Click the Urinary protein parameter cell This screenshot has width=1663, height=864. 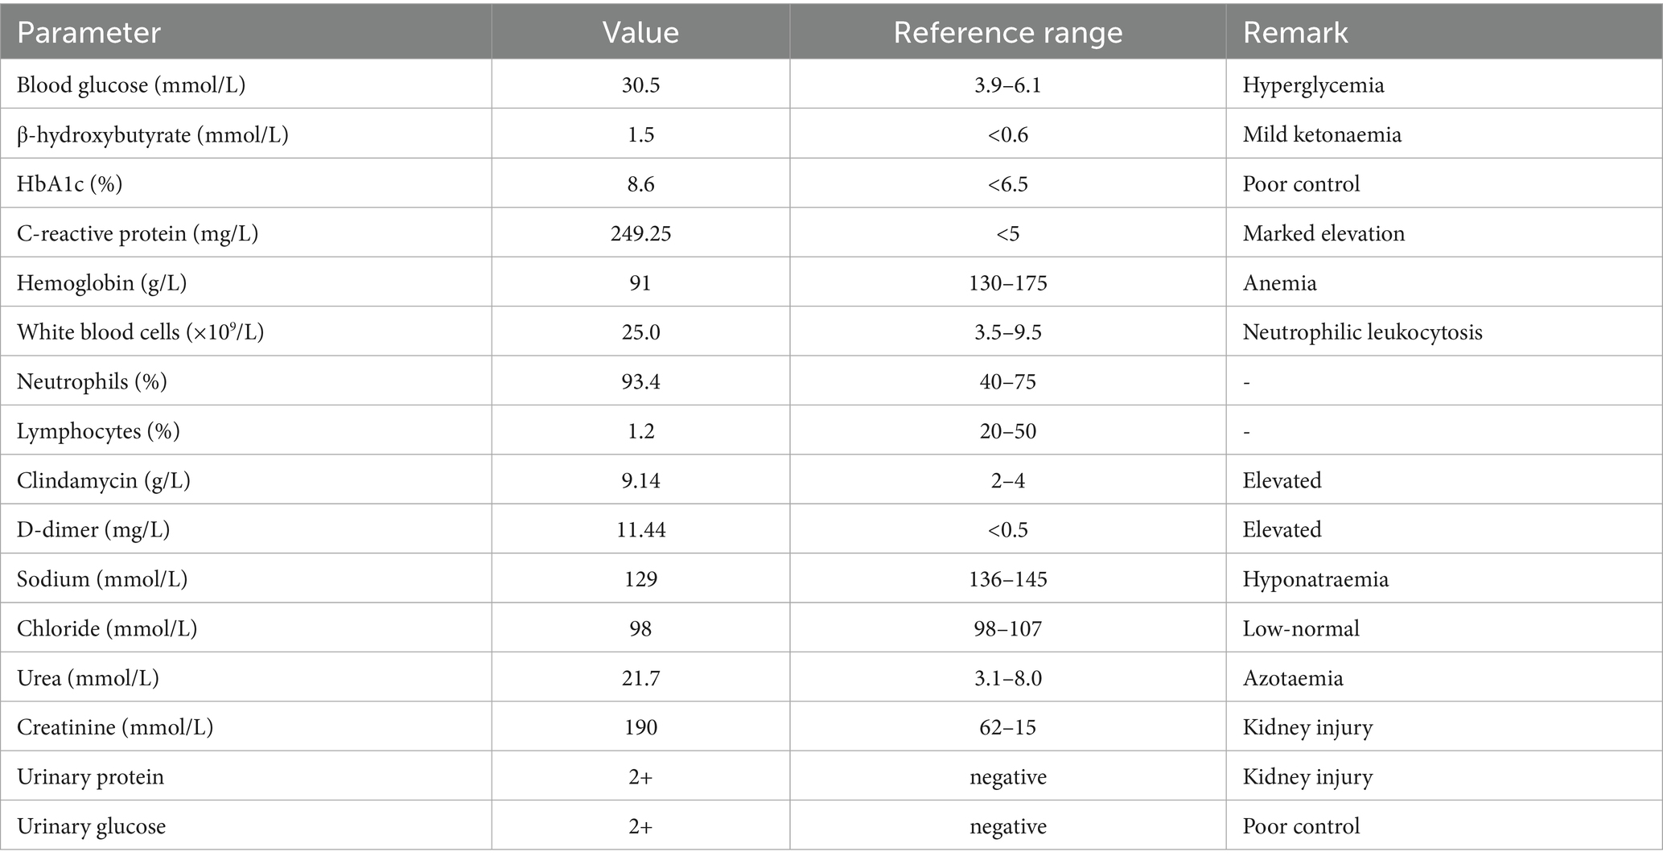coord(90,777)
